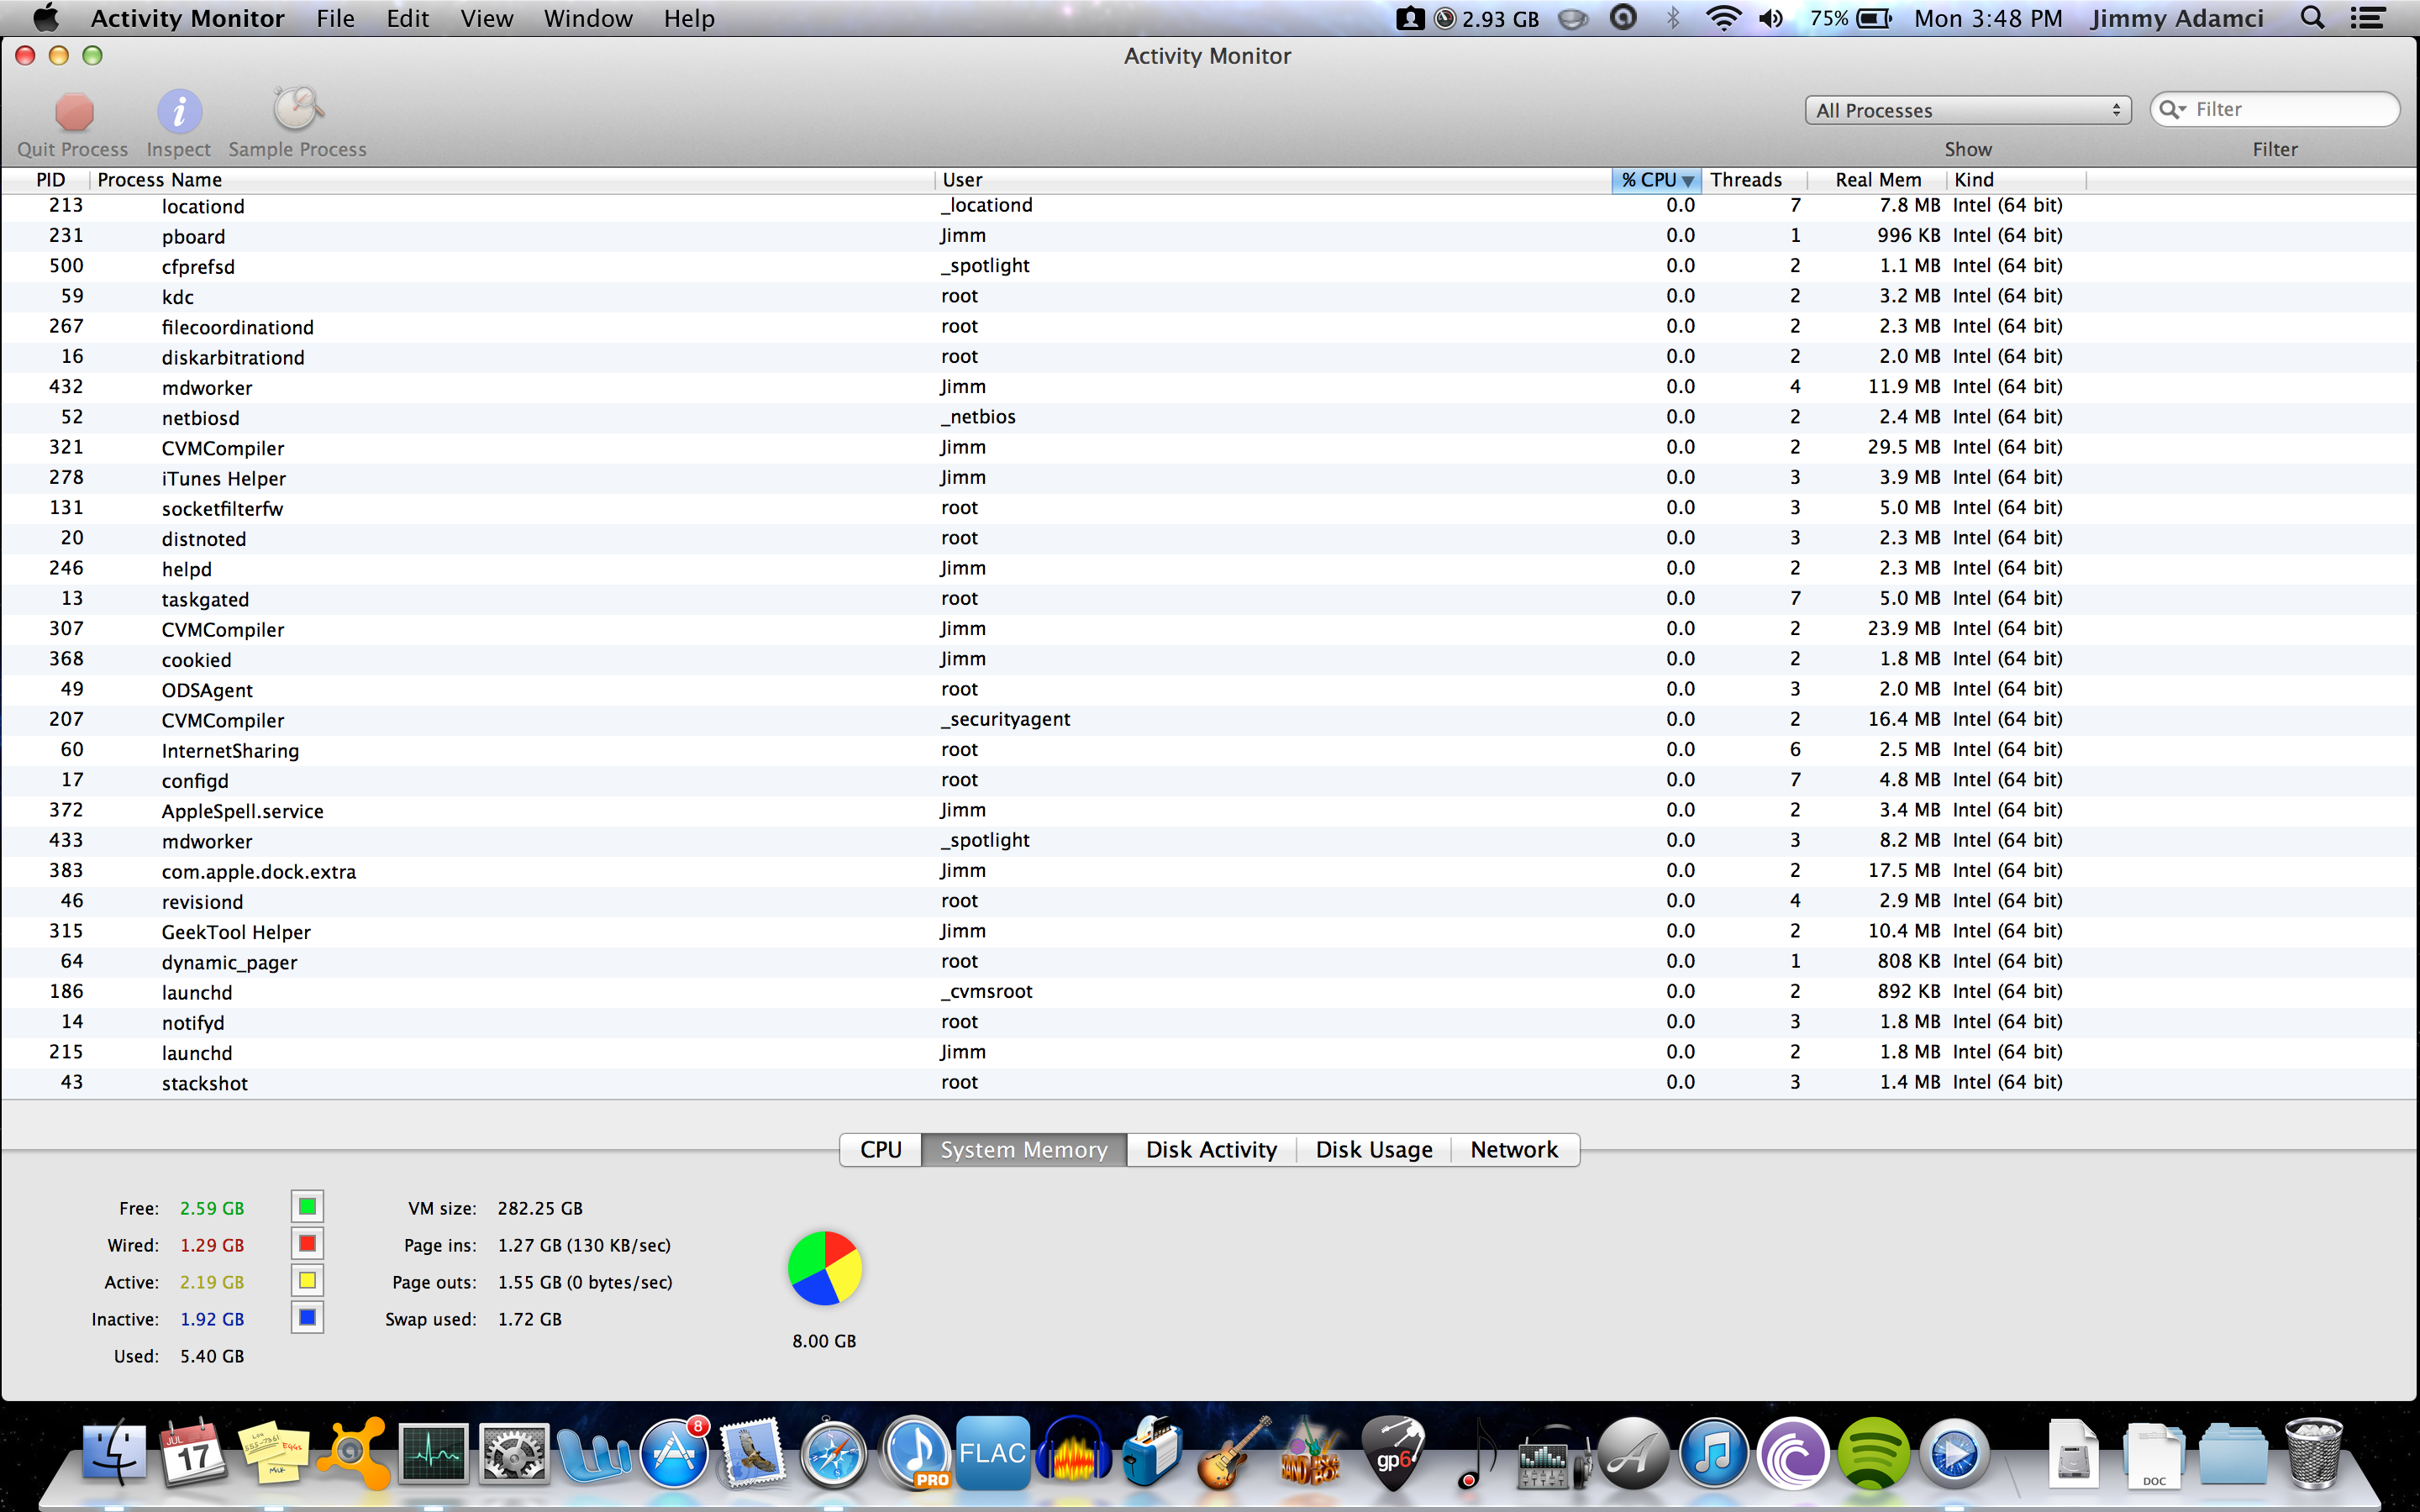
Task: Click the memory usage pie chart
Action: point(825,1268)
